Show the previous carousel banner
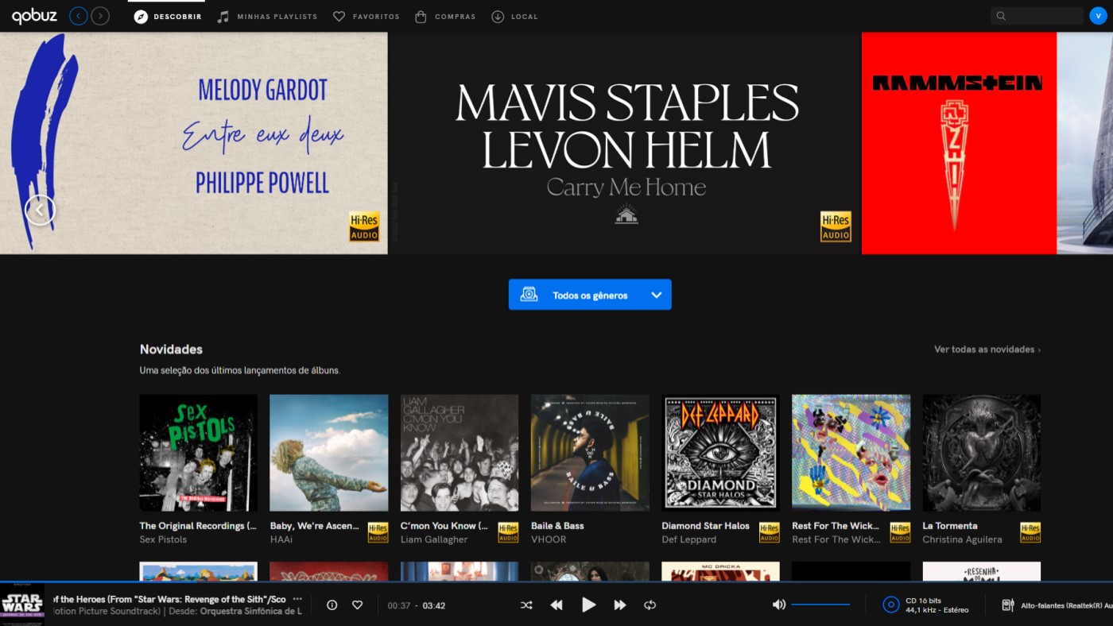The height and width of the screenshot is (626, 1113). point(40,210)
